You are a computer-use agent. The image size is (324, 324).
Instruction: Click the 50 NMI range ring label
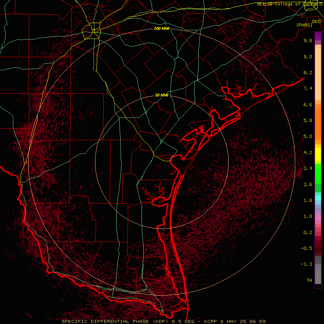pos(162,95)
